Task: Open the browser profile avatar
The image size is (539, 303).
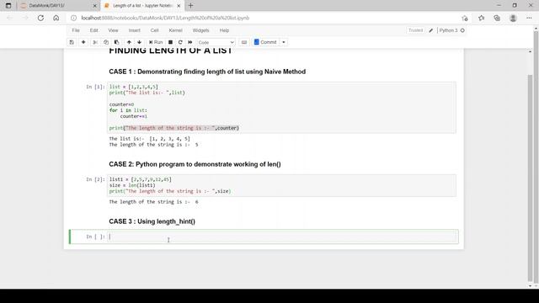Action: (513, 18)
